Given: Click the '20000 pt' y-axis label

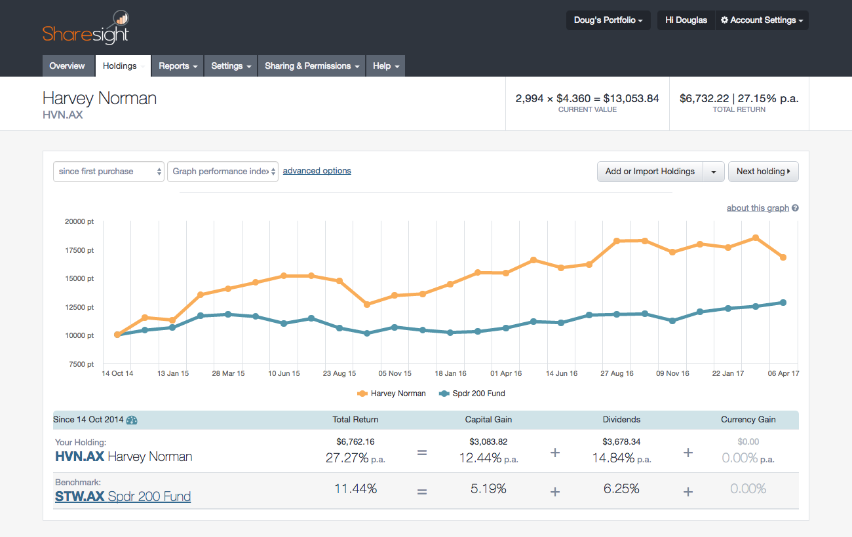Looking at the screenshot, I should coord(79,221).
